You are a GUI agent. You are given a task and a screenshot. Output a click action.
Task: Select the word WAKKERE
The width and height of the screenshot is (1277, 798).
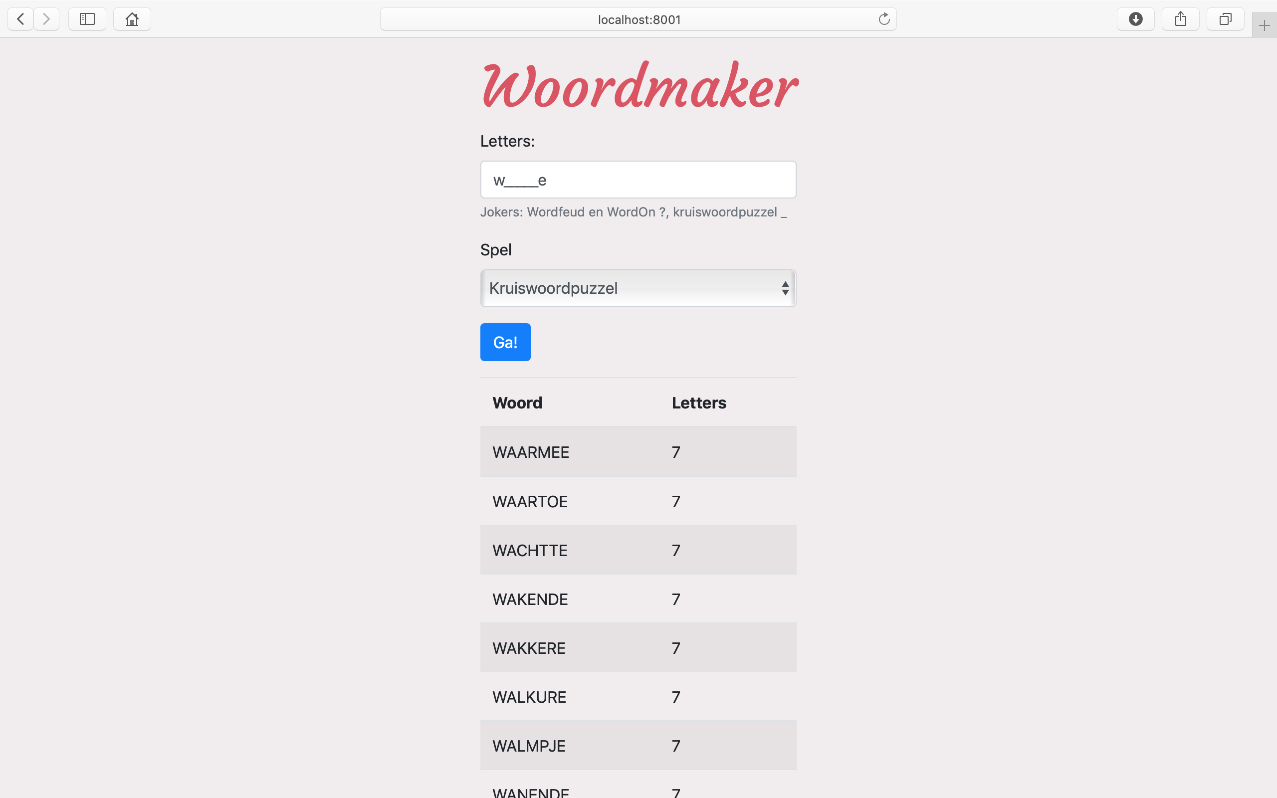(529, 648)
